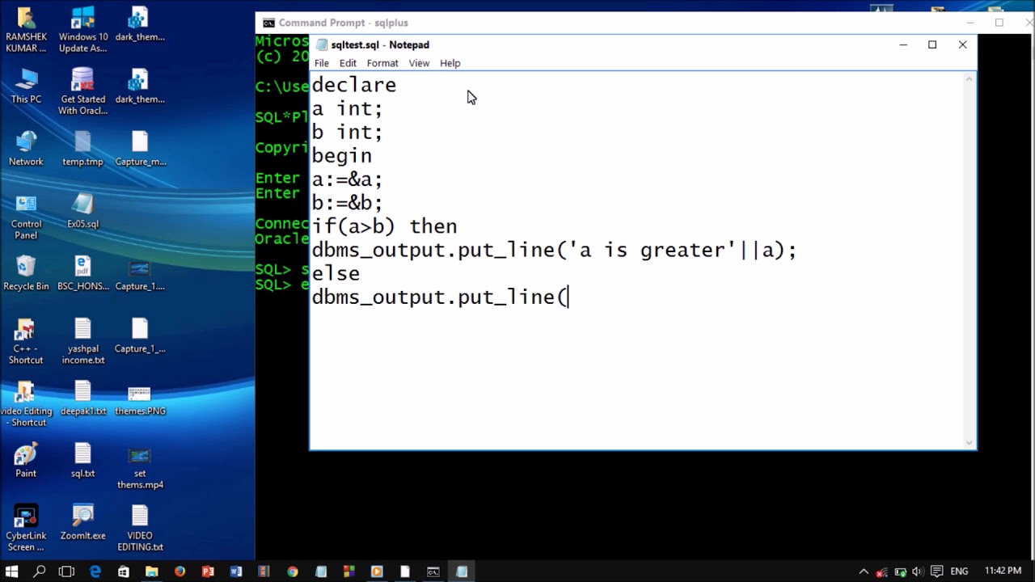
Task: Select the CyberLink Screen desktop icon
Action: 26,529
